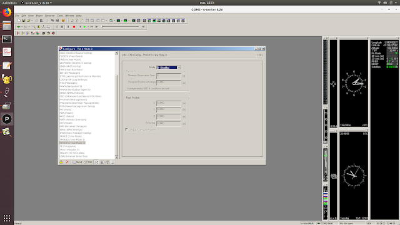This screenshot has width=400, height=225.
Task: Click the Fixed Position X field
Action: (x=168, y=102)
